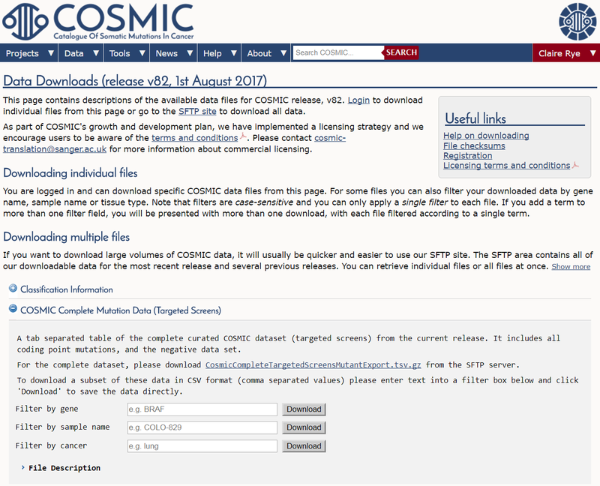
Task: Open the Help menu
Action: 220,53
